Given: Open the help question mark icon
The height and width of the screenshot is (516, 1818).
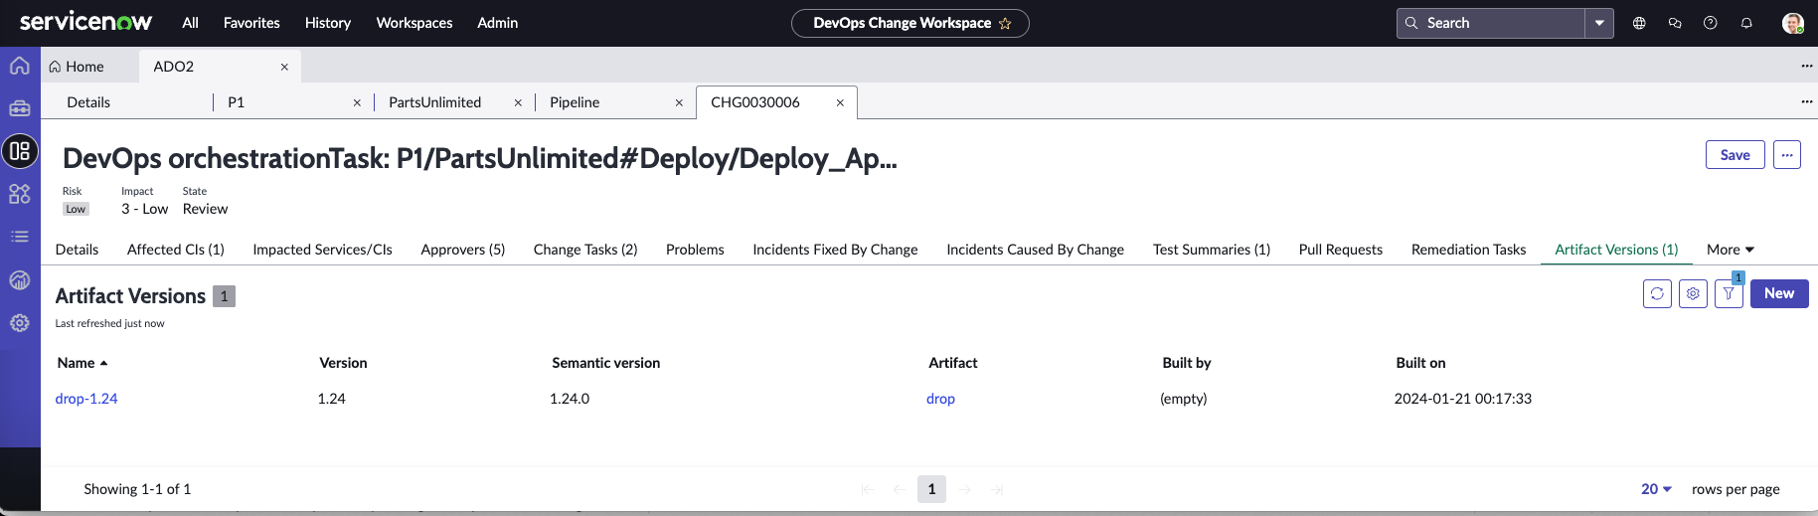Looking at the screenshot, I should pyautogui.click(x=1711, y=23).
